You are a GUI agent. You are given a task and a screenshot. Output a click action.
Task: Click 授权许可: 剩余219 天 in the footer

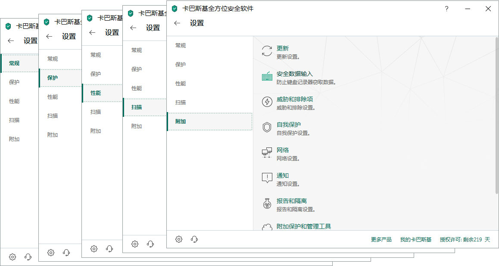465,240
